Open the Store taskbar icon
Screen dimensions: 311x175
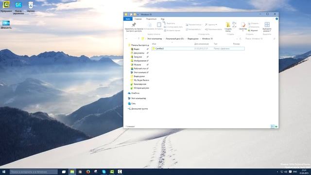click(x=80, y=172)
